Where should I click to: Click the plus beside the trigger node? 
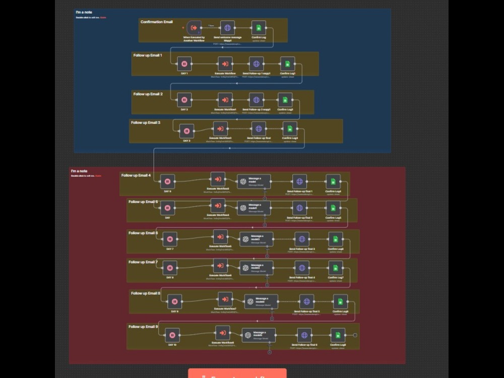(x=183, y=28)
